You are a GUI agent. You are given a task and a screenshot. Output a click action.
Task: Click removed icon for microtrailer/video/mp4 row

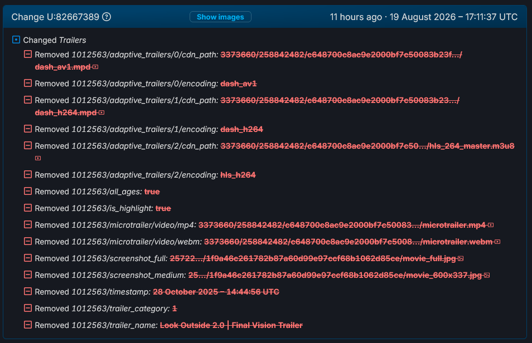(x=28, y=225)
